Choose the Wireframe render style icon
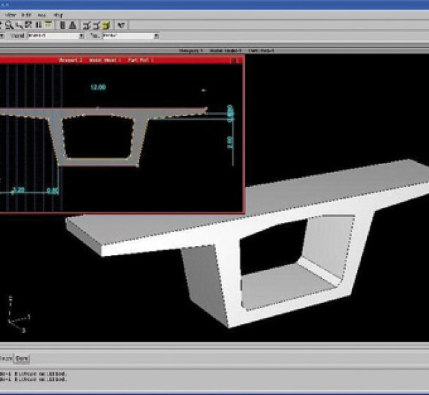This screenshot has width=429, height=395. [x=87, y=25]
